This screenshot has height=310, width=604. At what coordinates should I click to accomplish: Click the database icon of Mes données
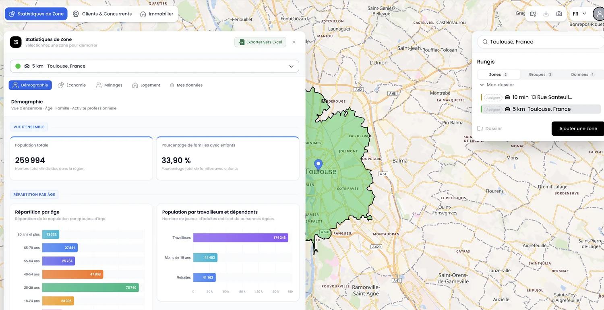pyautogui.click(x=172, y=85)
